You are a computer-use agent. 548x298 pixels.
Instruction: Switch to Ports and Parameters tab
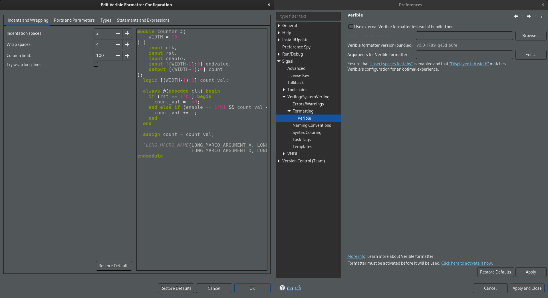click(x=74, y=20)
